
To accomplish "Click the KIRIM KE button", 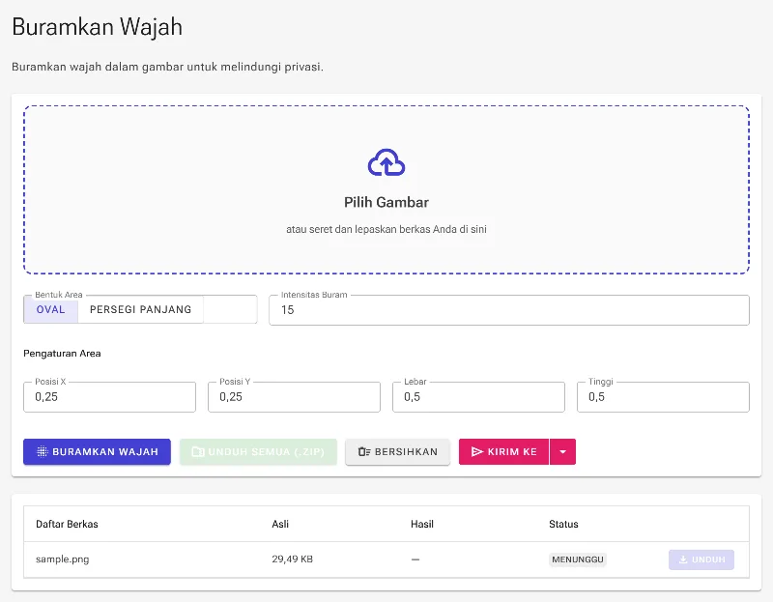I will (503, 451).
